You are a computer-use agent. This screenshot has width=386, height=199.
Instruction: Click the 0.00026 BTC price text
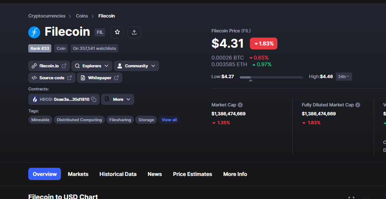click(x=228, y=58)
